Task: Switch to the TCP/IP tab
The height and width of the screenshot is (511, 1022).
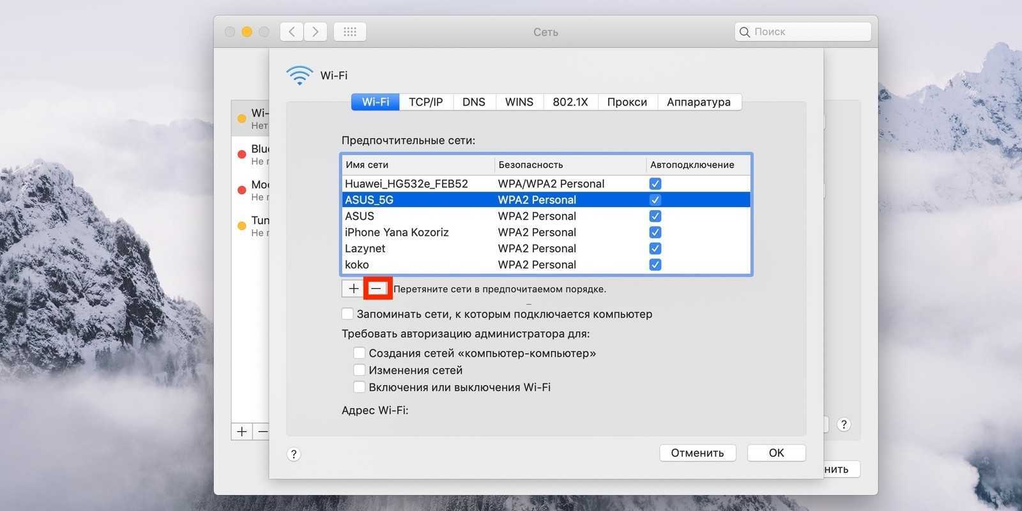Action: pos(425,102)
